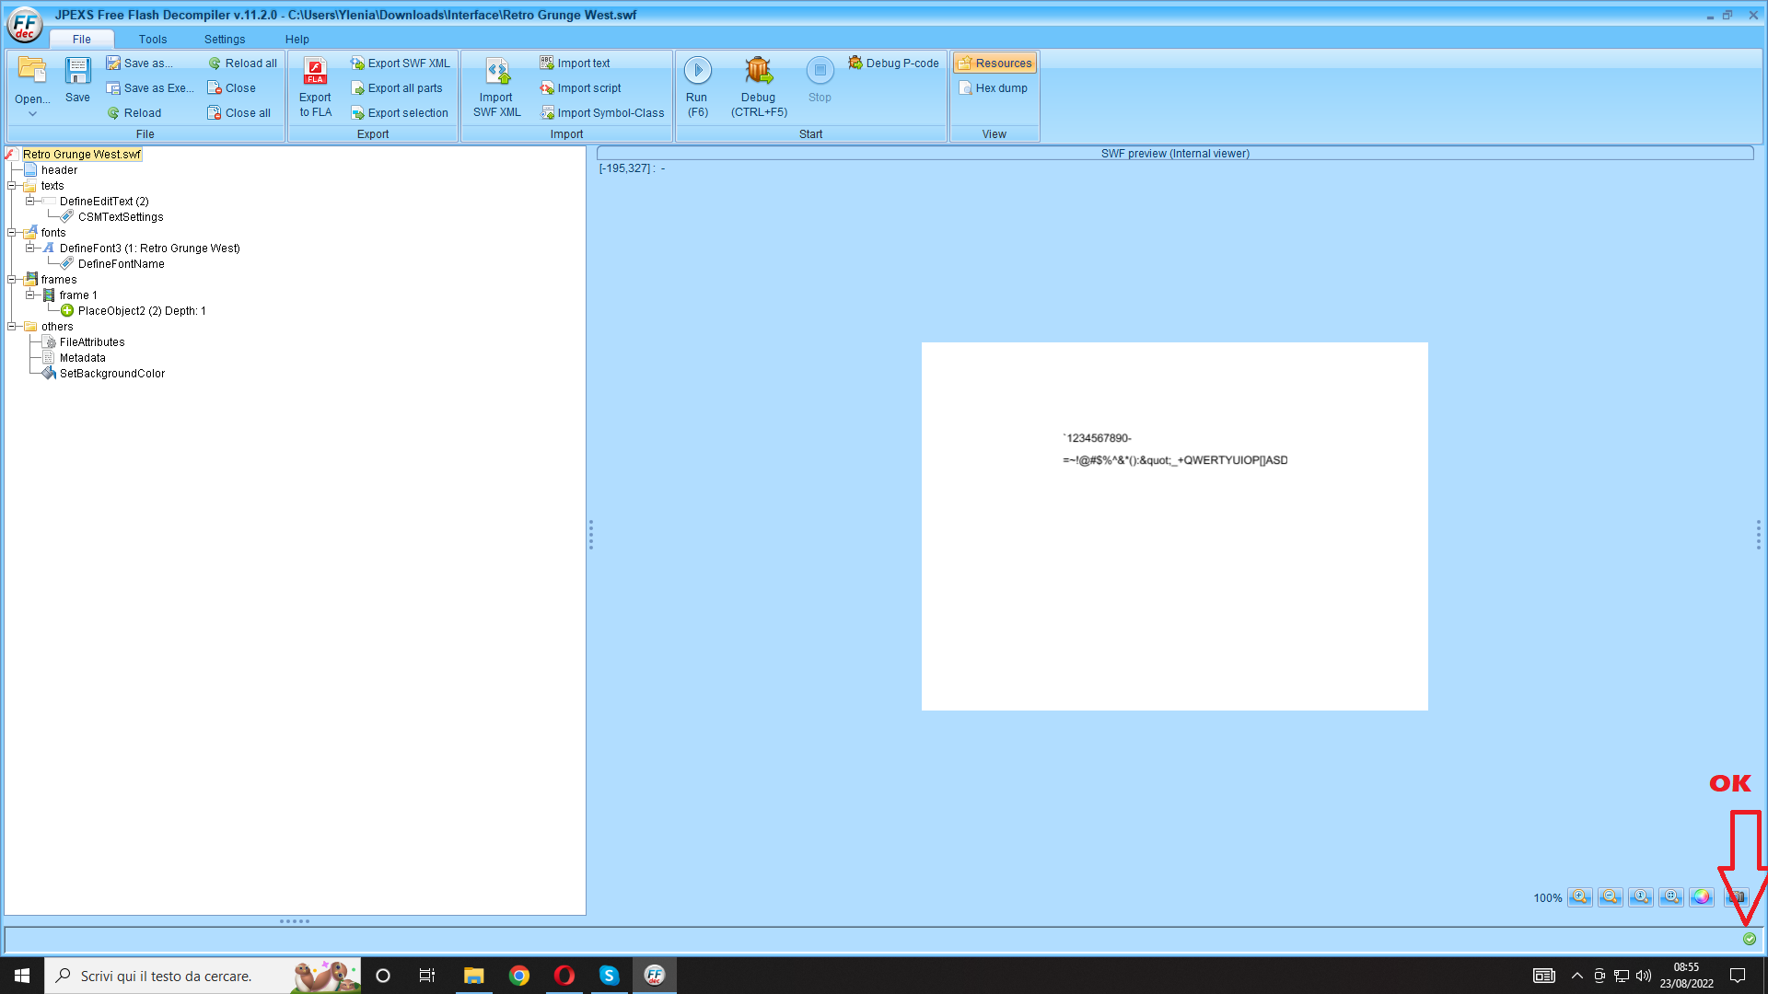Select DefineFontName in the tree
Viewport: 1768px width, 994px height.
pos(122,264)
